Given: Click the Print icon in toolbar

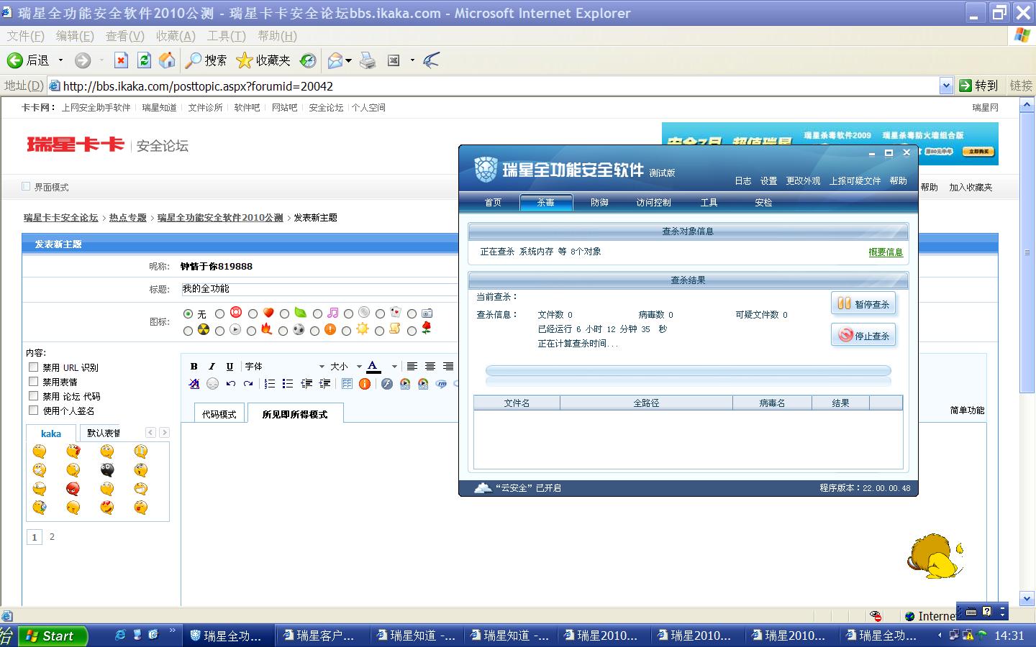Looking at the screenshot, I should point(368,60).
